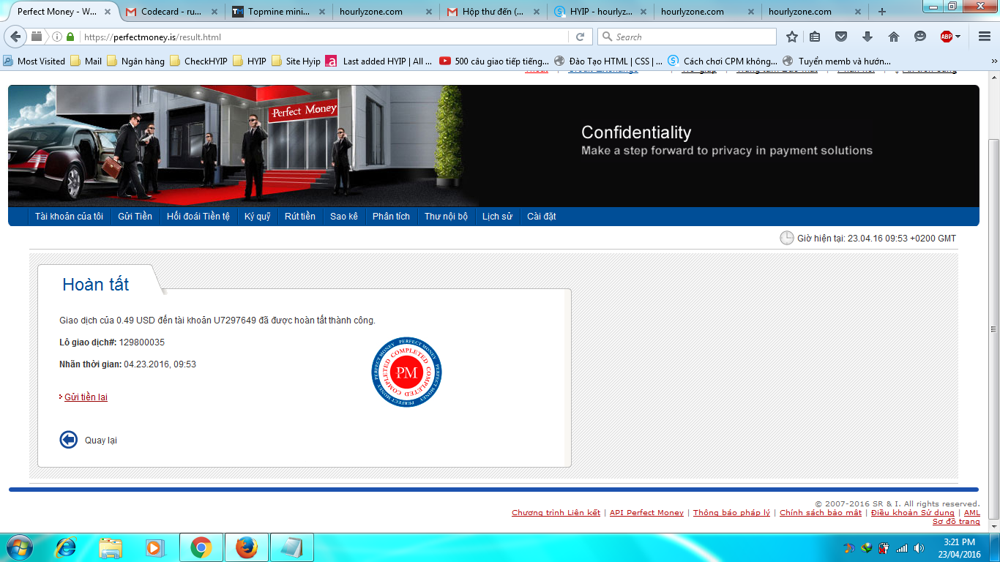Open the Thông báo pháp lý link
Screen dimensions: 1000x562
coord(731,513)
